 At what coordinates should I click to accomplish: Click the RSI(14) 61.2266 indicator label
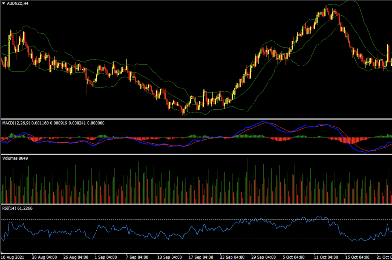17,208
